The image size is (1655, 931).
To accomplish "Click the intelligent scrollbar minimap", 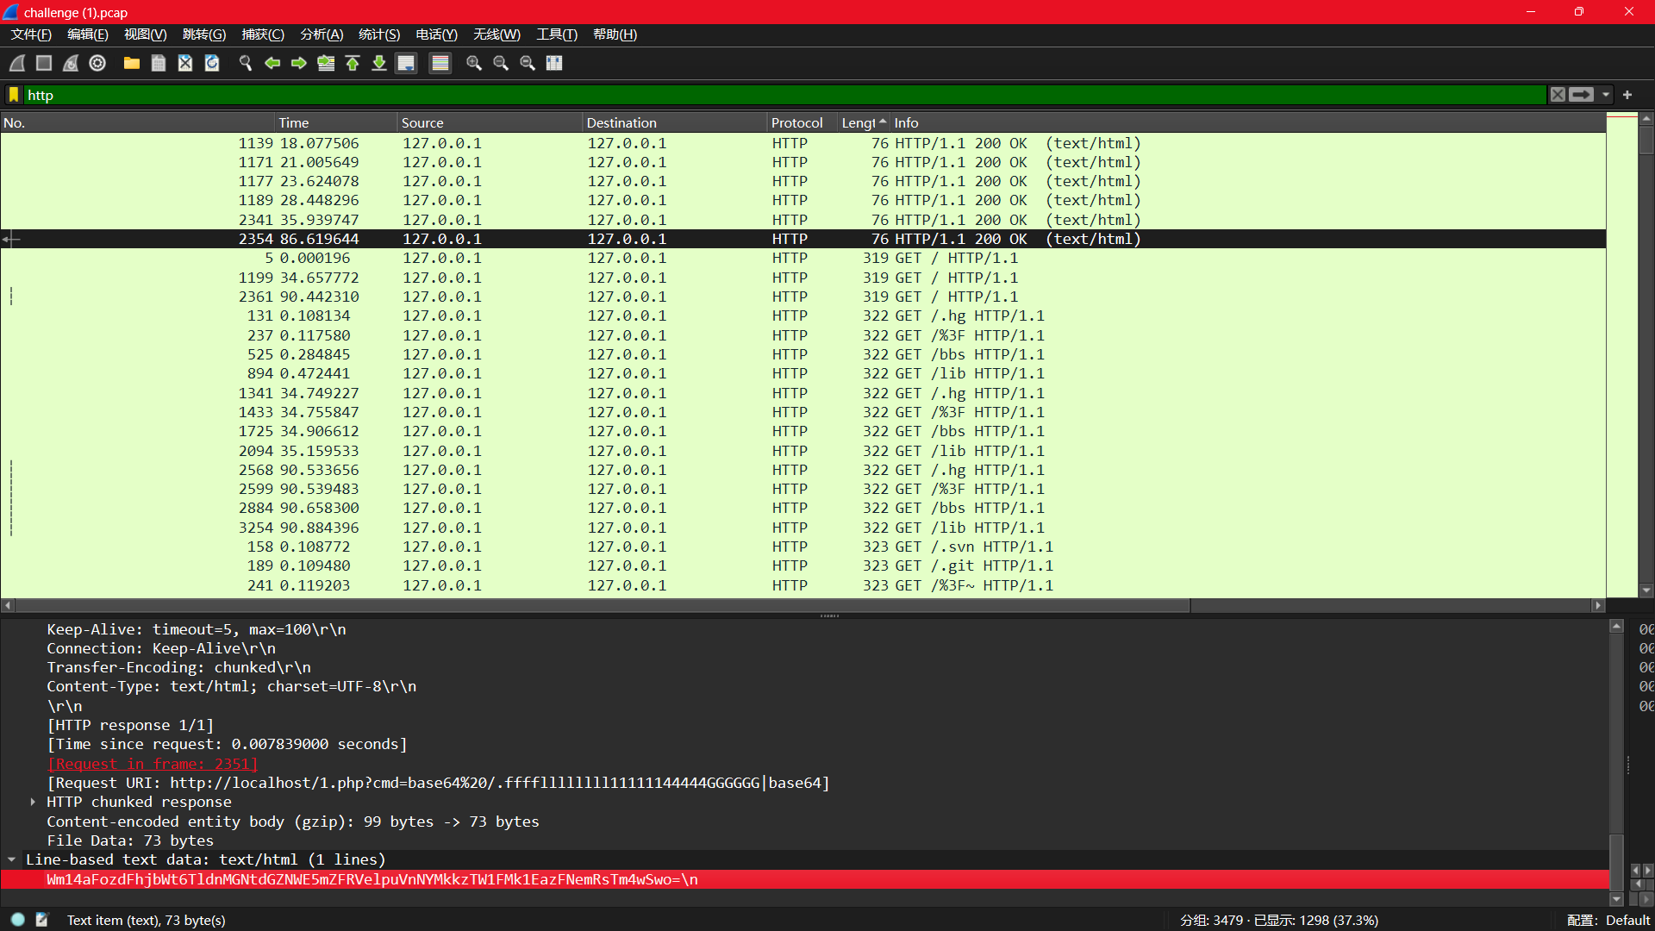I will pyautogui.click(x=1621, y=354).
